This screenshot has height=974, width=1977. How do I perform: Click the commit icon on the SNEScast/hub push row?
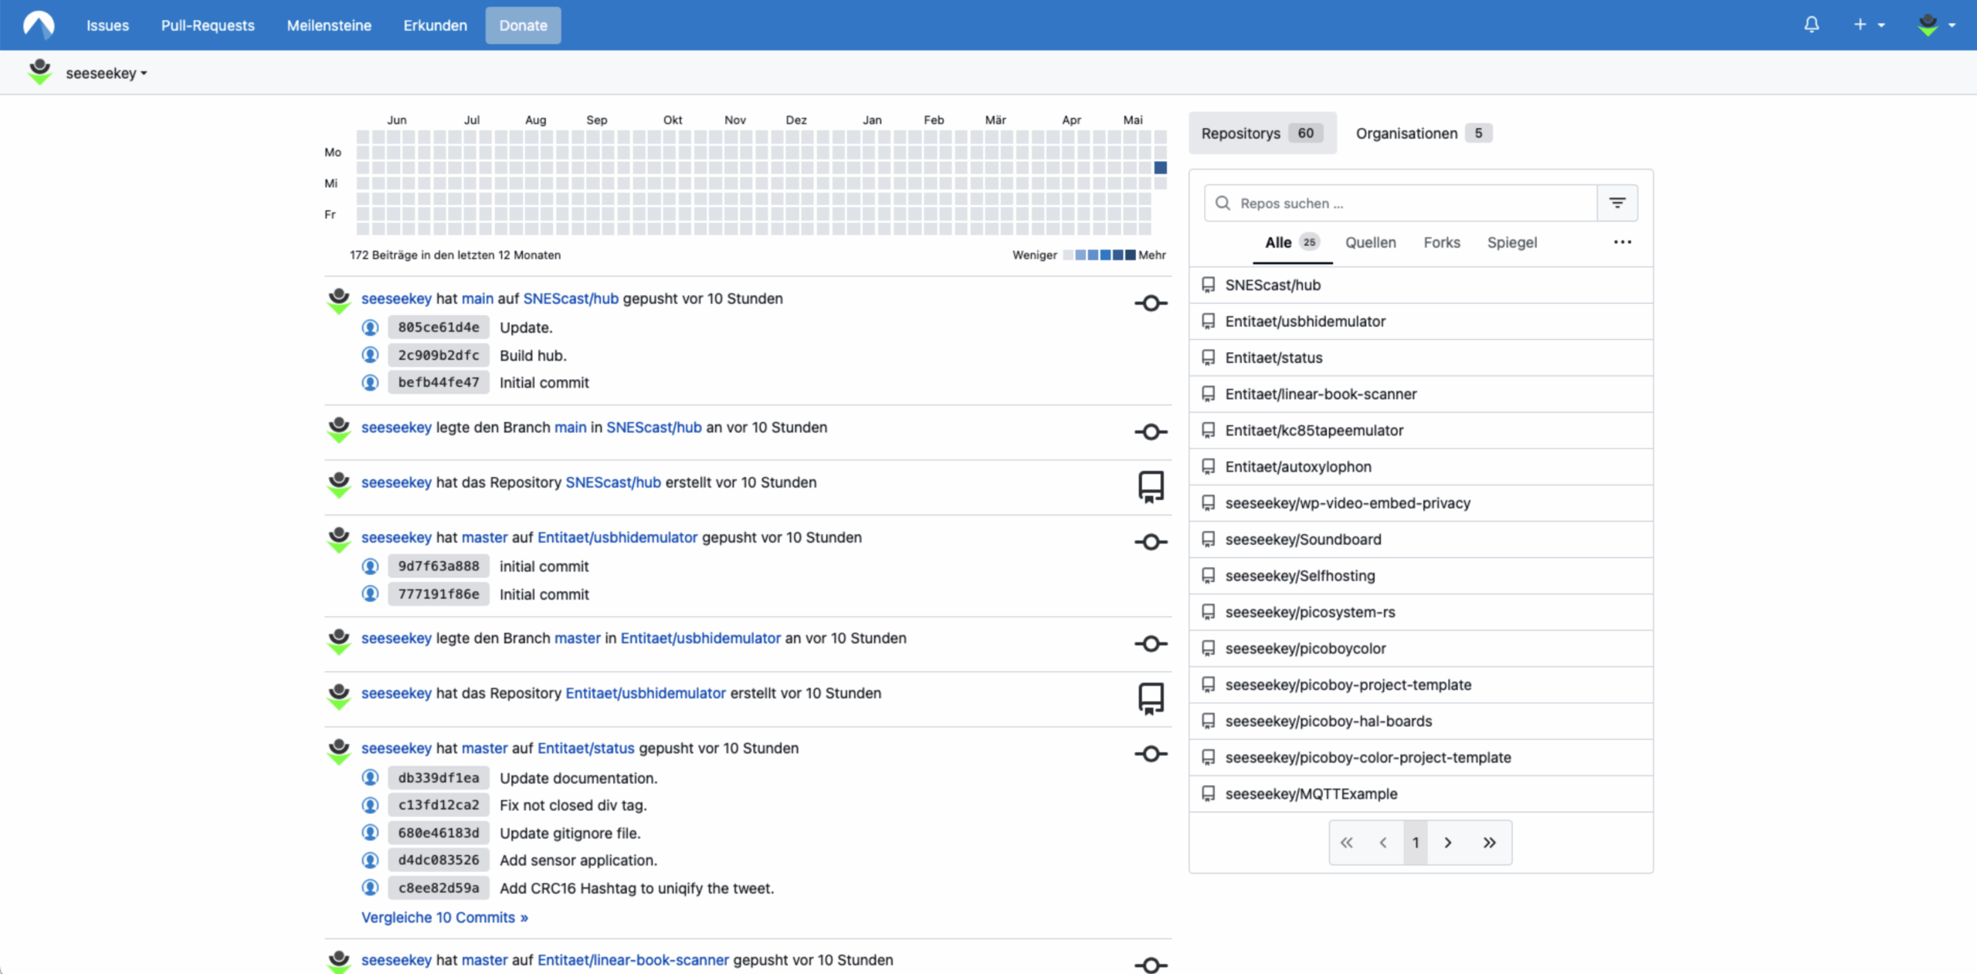1151,303
